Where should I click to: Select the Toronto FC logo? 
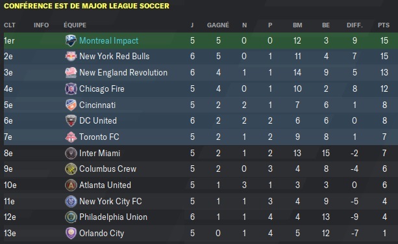point(71,137)
